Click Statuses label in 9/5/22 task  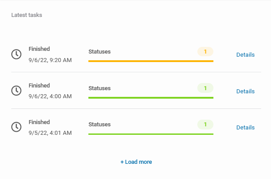click(100, 125)
